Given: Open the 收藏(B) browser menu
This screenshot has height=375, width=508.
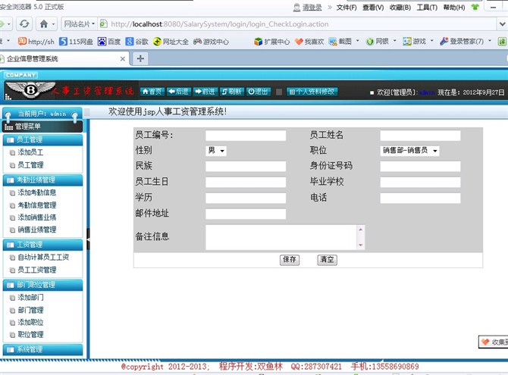Looking at the screenshot, I should (400, 8).
